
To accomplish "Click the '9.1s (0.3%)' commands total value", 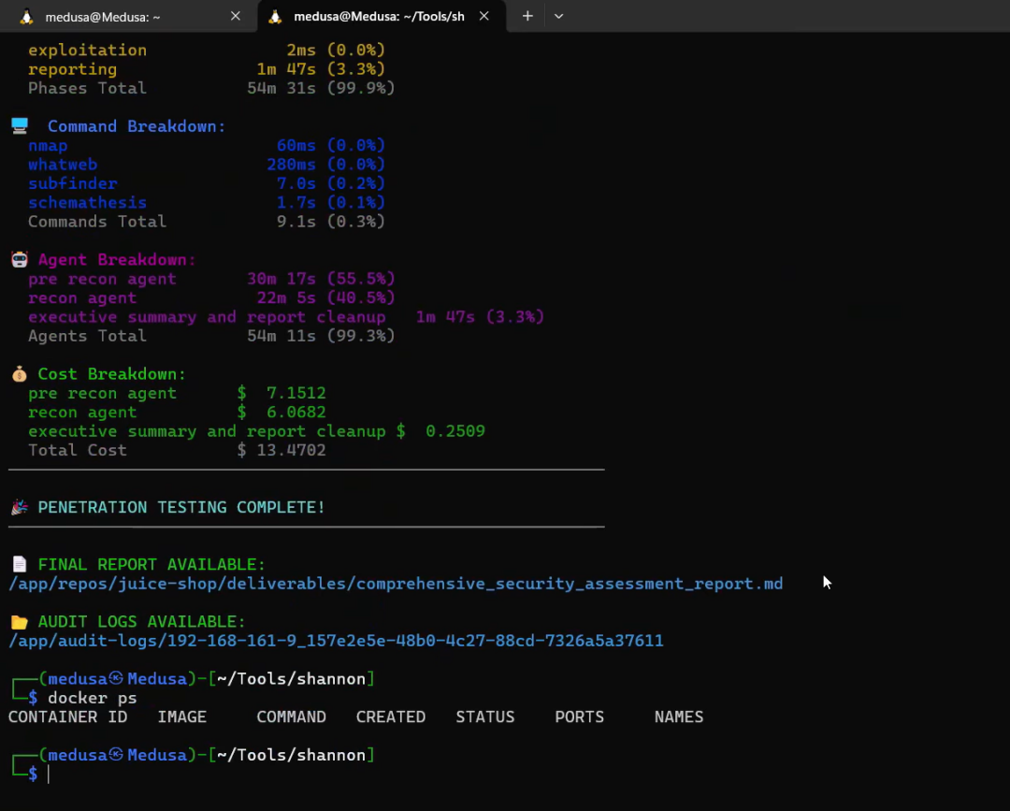I will tap(330, 222).
